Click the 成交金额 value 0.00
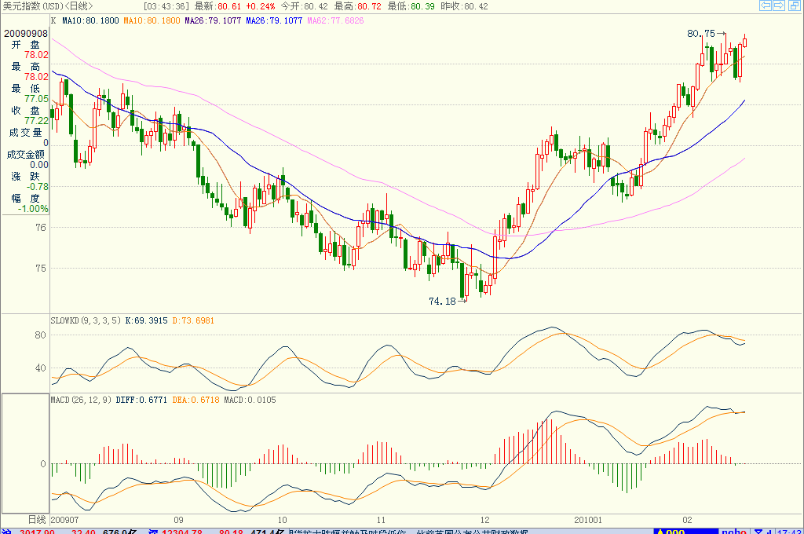The image size is (804, 534). (x=39, y=165)
